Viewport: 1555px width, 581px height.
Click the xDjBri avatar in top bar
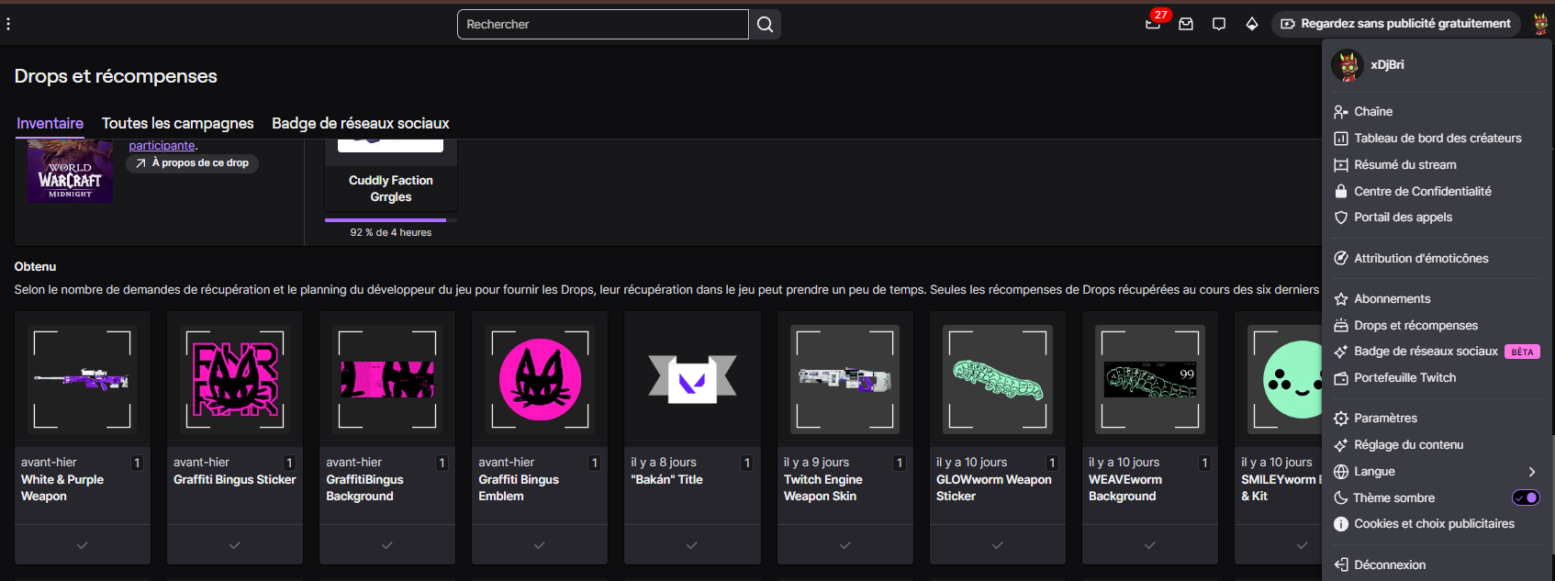tap(1539, 24)
